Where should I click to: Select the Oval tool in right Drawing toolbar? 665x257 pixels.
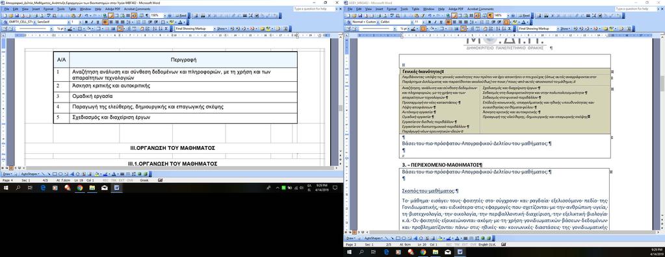click(x=404, y=238)
